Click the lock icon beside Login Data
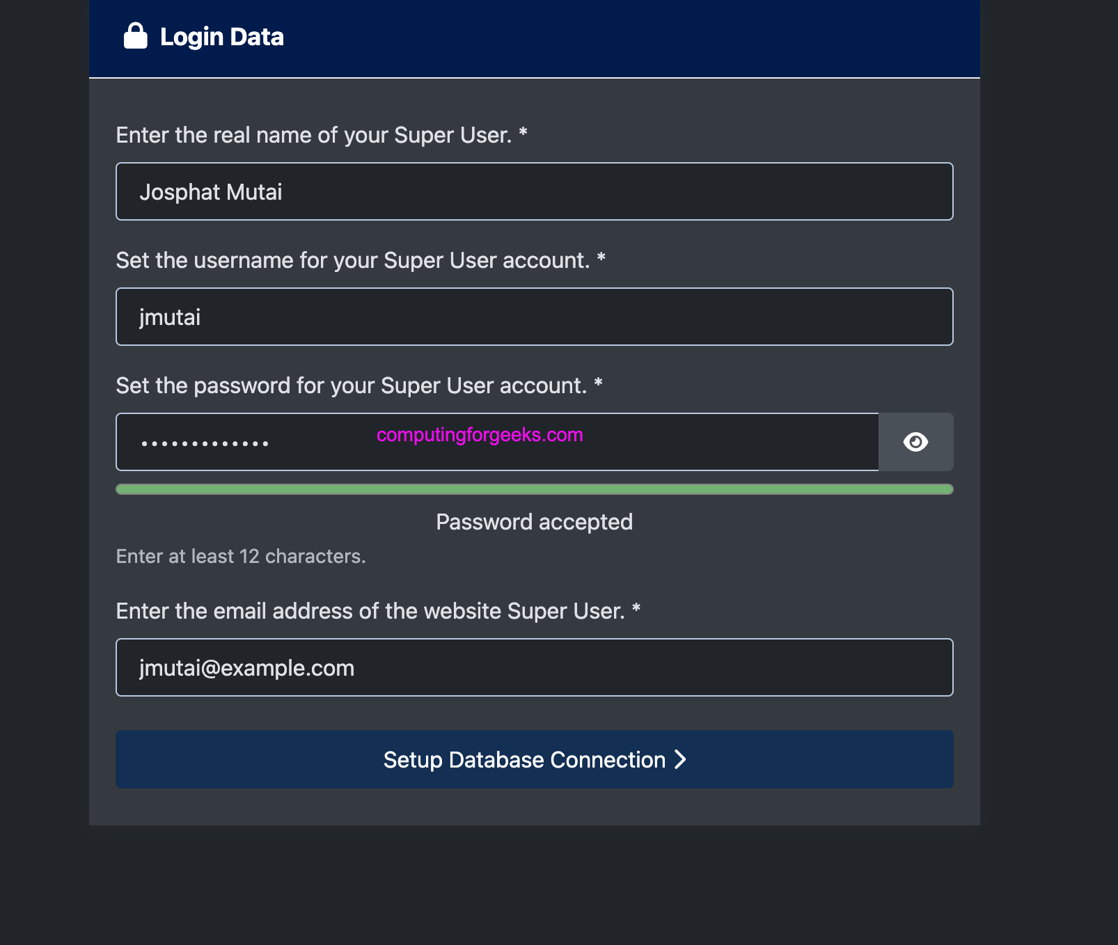Viewport: 1118px width, 945px height. pyautogui.click(x=136, y=36)
